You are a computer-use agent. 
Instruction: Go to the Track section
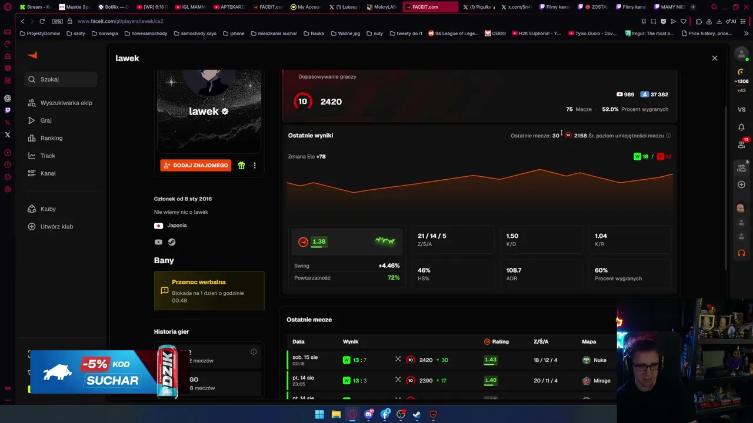pos(41,156)
